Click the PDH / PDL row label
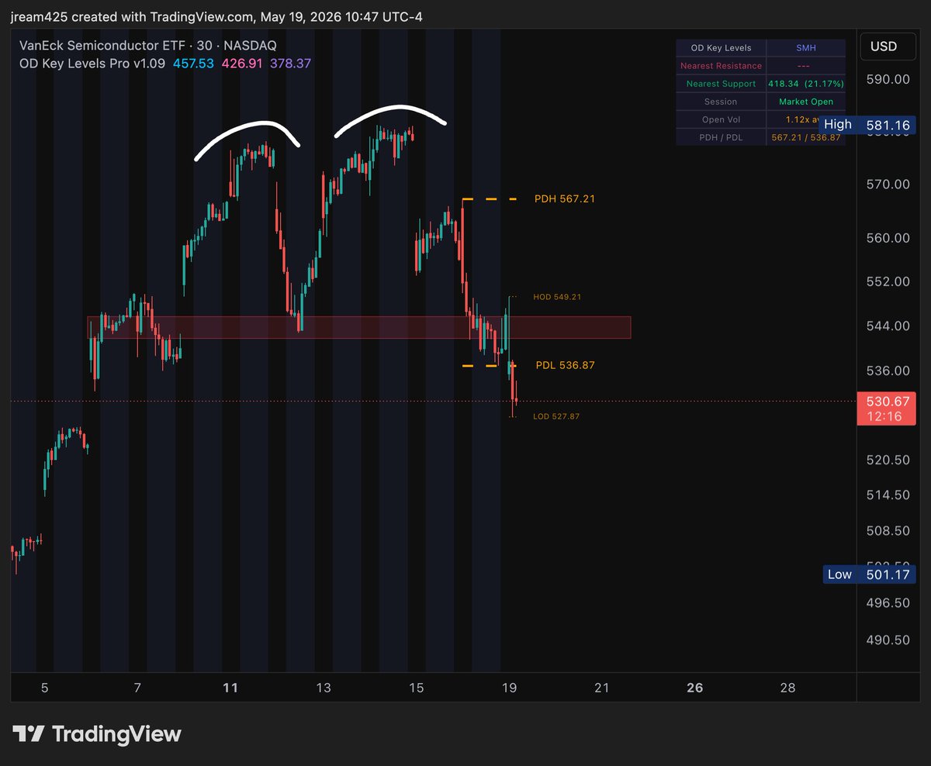Viewport: 931px width, 766px height. (x=721, y=137)
